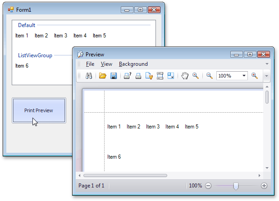Click the Scale icon in Preview toolbar

tap(171, 76)
